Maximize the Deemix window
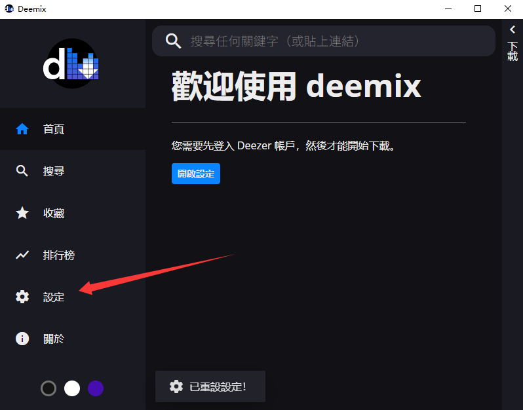Screen dimensions: 523x410 coord(478,9)
